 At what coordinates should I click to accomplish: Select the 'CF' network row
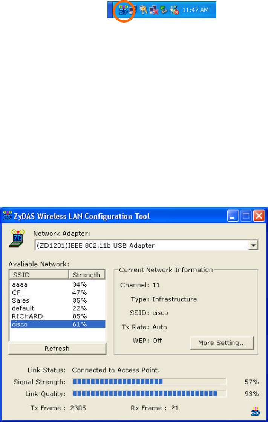click(x=58, y=292)
